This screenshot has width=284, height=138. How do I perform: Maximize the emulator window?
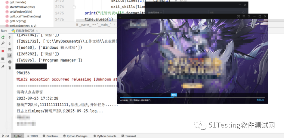(260, 16)
